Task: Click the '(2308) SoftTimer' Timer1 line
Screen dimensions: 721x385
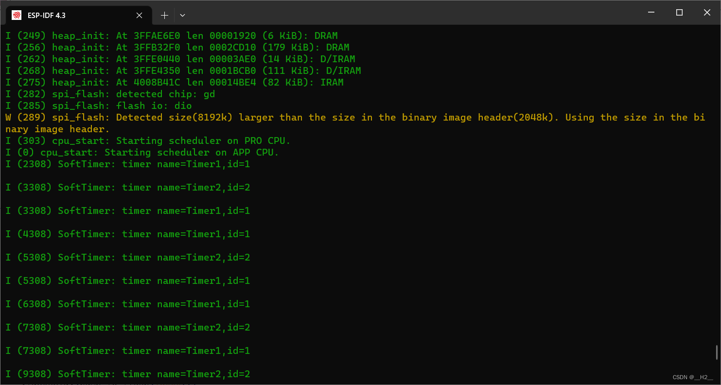Action: pyautogui.click(x=127, y=164)
